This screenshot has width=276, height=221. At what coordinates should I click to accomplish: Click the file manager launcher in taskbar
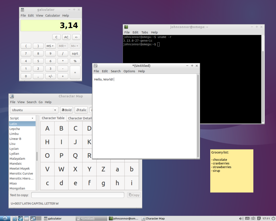tap(15, 218)
